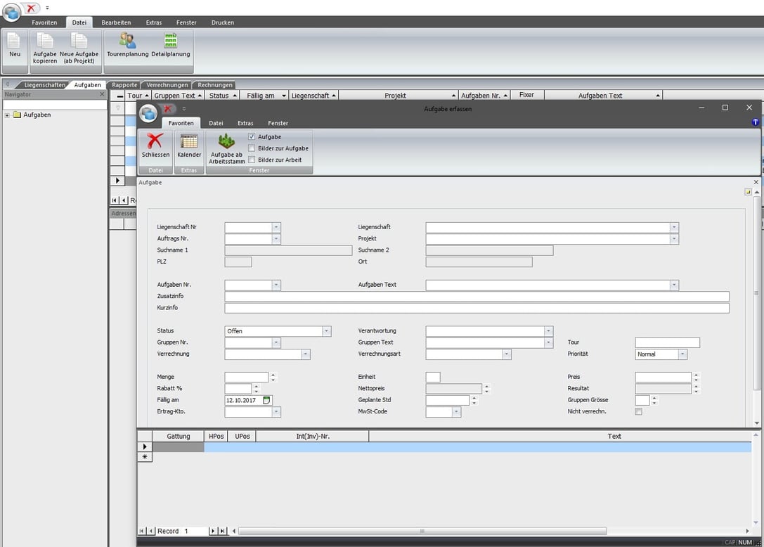Screen dimensions: 764x547
Task: Go to the previous record in the bottom navigator
Action: tap(150, 531)
